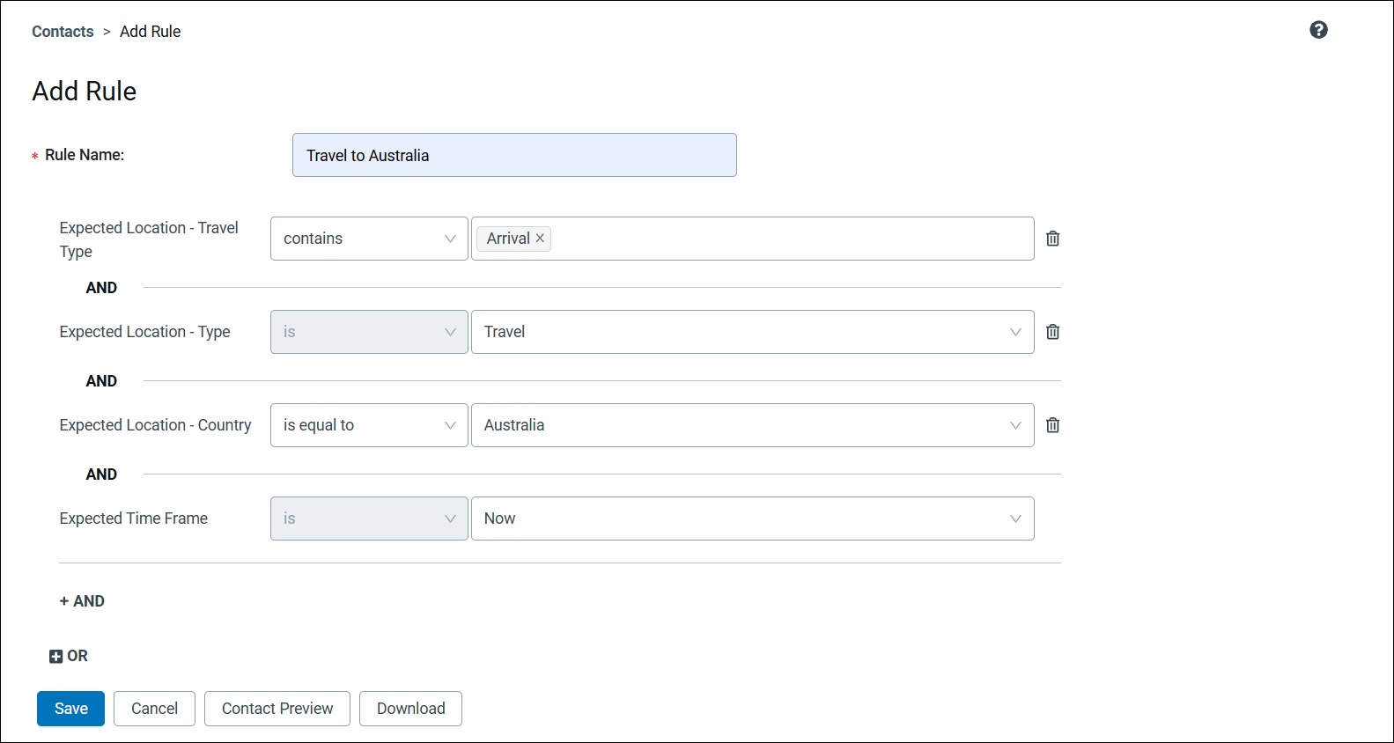Add another AND condition

(x=82, y=601)
